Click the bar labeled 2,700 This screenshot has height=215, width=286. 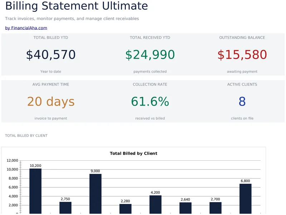pyautogui.click(x=216, y=208)
